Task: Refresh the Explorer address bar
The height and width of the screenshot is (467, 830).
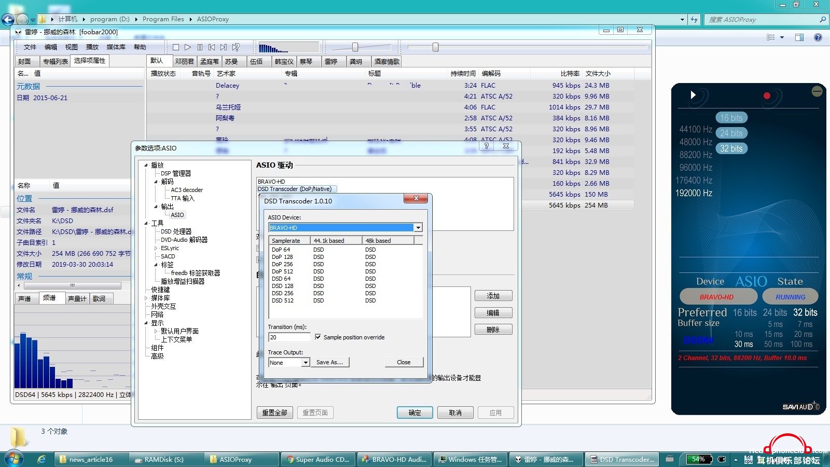Action: point(694,19)
